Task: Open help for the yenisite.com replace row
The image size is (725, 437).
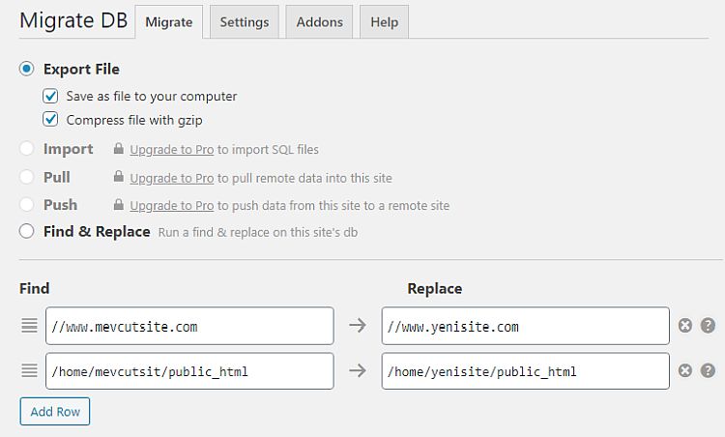Action: (x=708, y=326)
